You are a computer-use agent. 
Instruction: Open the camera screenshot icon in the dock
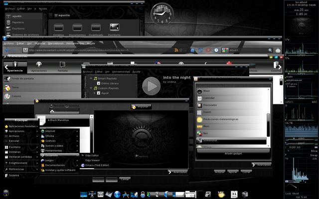245,195
